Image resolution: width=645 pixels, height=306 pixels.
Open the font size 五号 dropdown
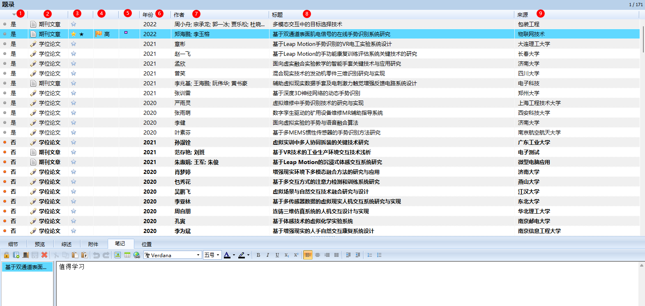[x=218, y=255]
